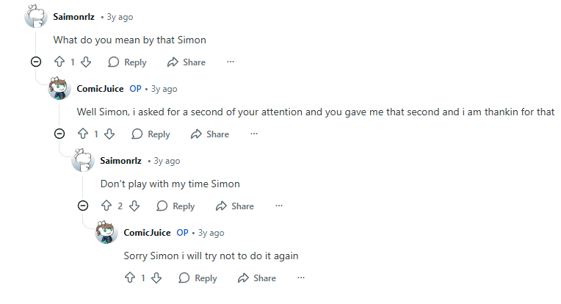
Task: Open more options for "Don't play with my time"
Action: pyautogui.click(x=279, y=206)
